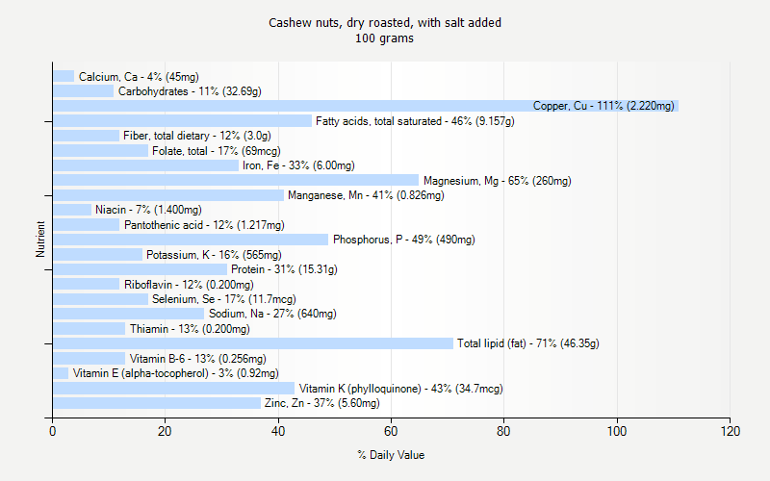Image resolution: width=770 pixels, height=481 pixels.
Task: Click the Vitamin E alpha-tocopherol label
Action: (x=176, y=373)
